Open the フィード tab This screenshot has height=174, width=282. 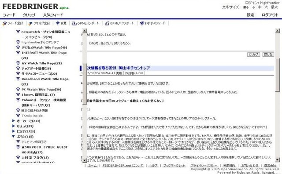tap(9, 15)
